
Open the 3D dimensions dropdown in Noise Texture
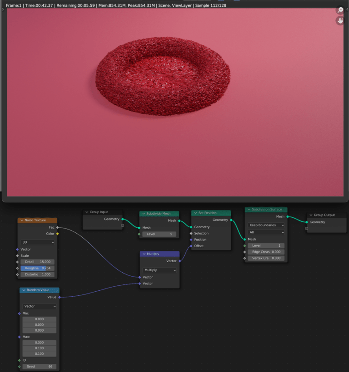pyautogui.click(x=37, y=242)
